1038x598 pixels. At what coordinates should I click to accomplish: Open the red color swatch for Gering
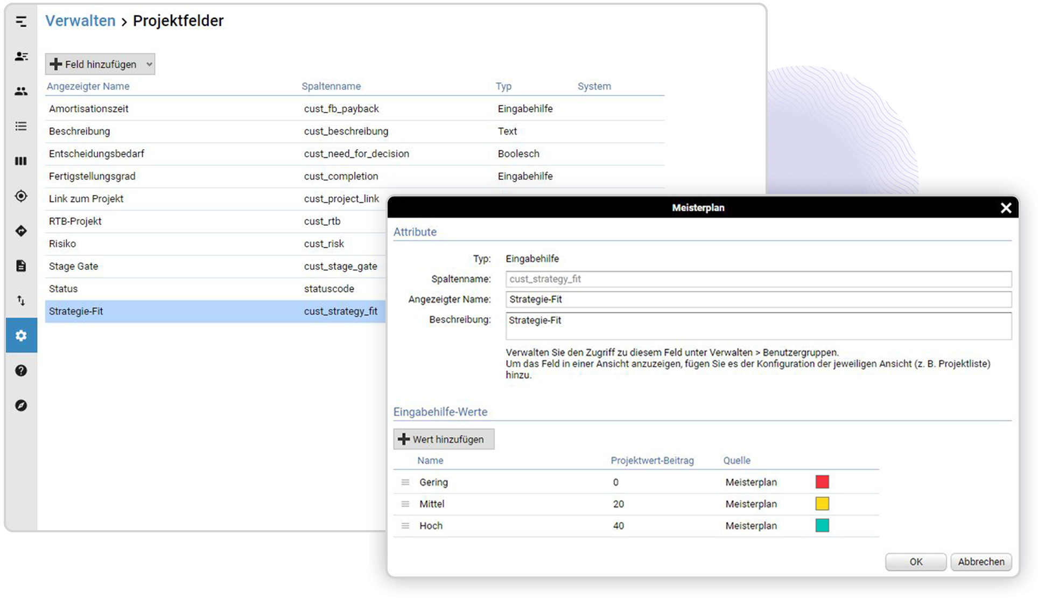point(822,482)
